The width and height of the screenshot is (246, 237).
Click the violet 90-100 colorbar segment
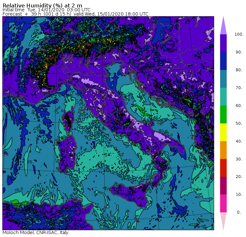coord(223,43)
